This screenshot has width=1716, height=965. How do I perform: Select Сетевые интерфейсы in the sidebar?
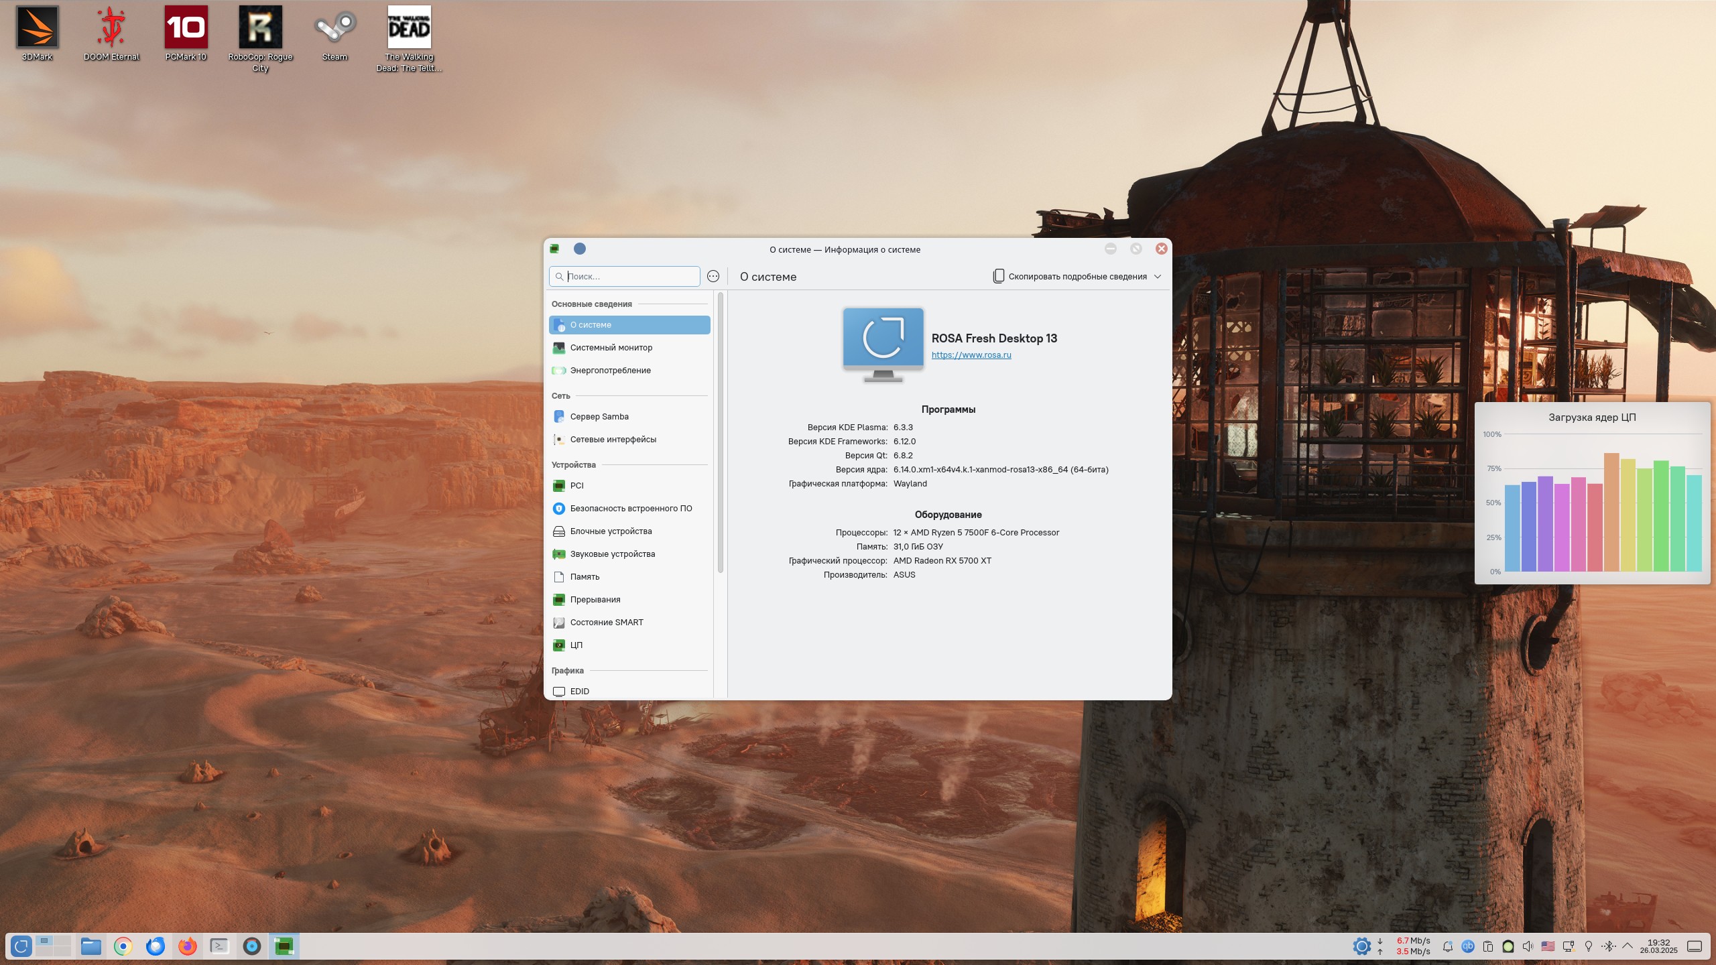613,440
